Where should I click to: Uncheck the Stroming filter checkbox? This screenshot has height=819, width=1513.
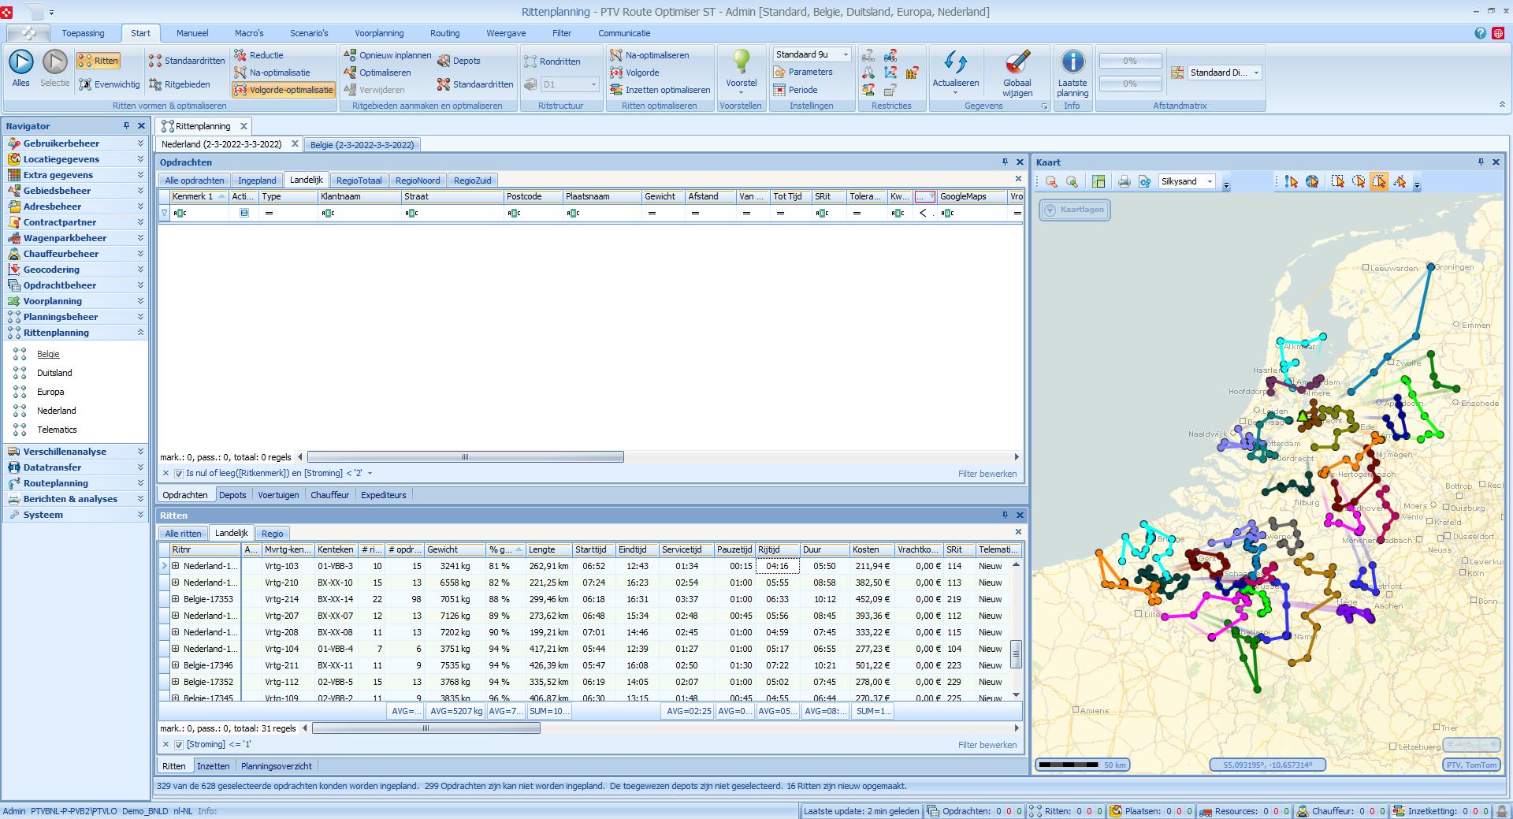pos(179,745)
